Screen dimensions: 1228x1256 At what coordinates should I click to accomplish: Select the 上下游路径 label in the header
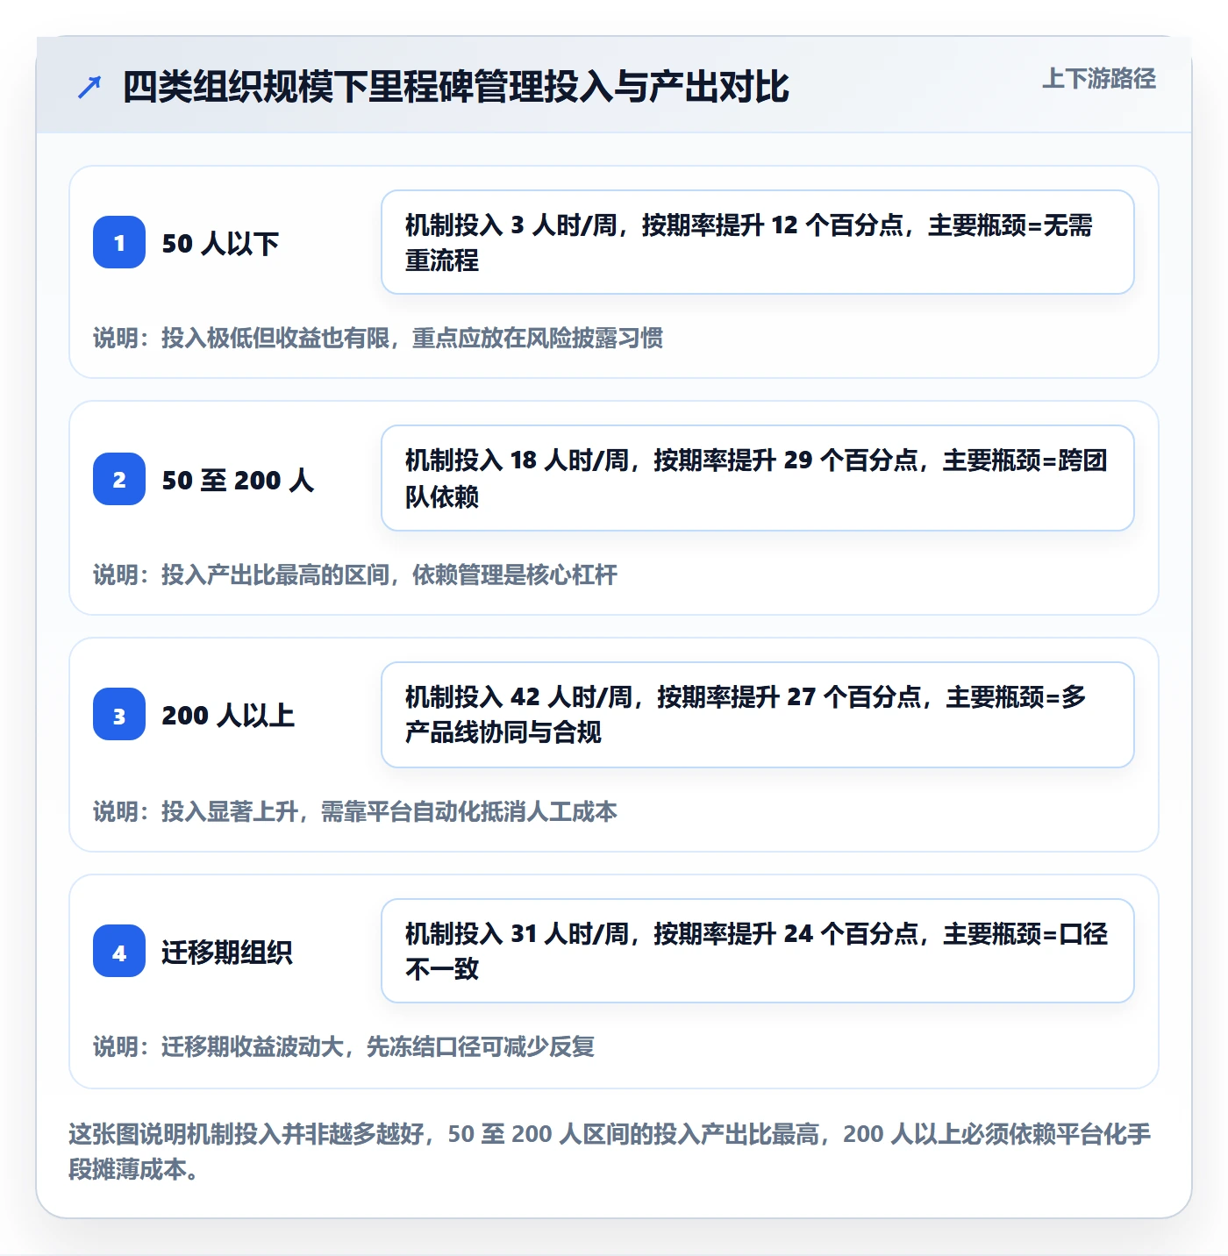click(1099, 79)
